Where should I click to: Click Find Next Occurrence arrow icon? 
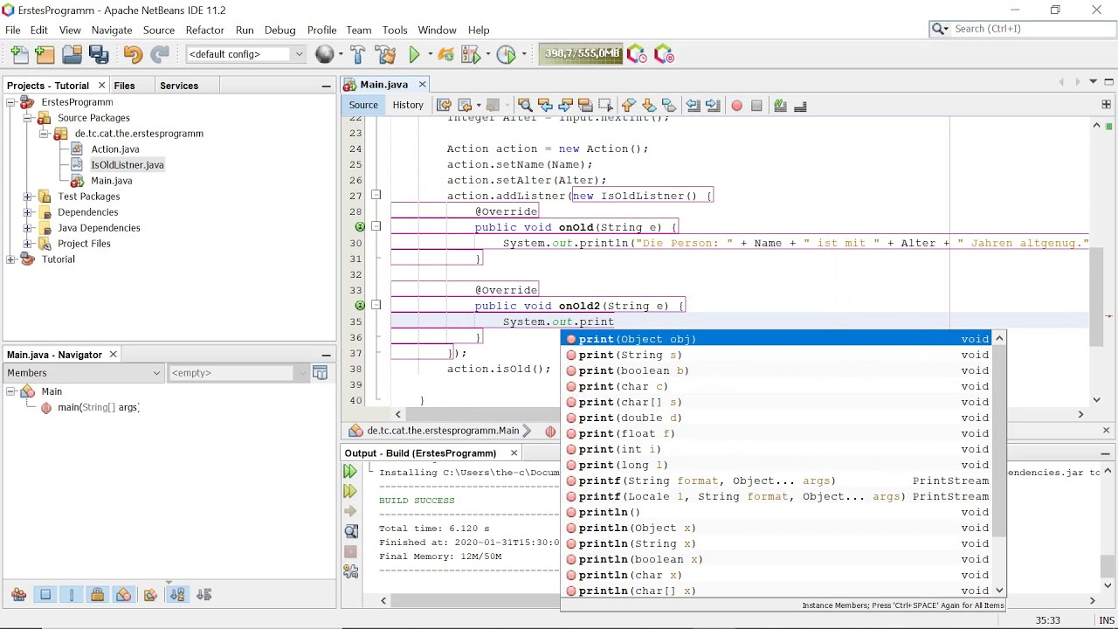coord(566,106)
